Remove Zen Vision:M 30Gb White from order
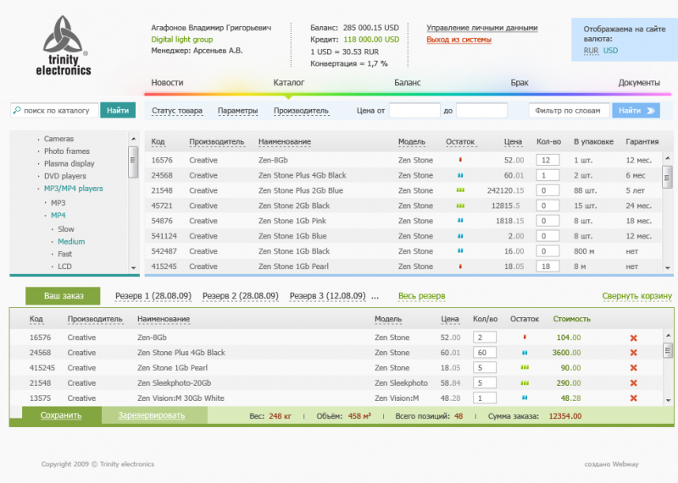This screenshot has height=483, width=678. (633, 398)
